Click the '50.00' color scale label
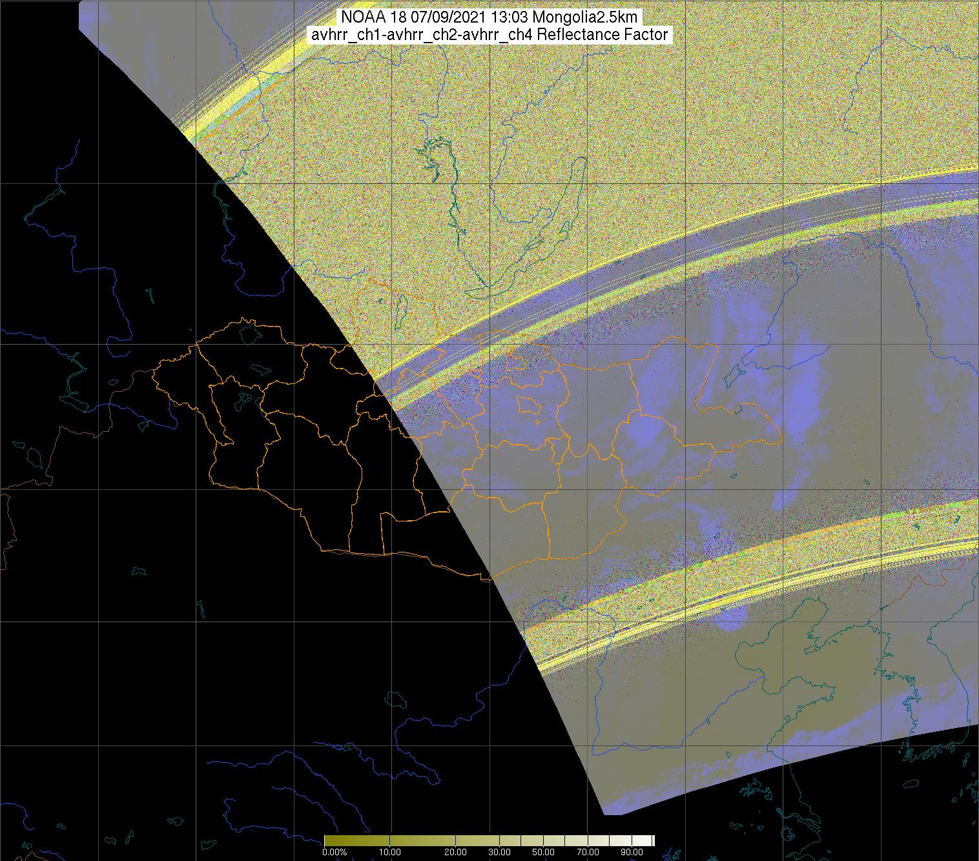Image resolution: width=979 pixels, height=861 pixels. coord(544,852)
